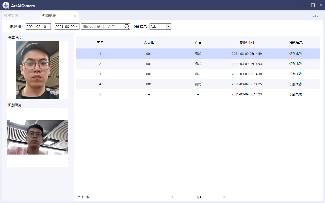Open the three-dots more options icon
325x203 pixels.
(315, 16)
